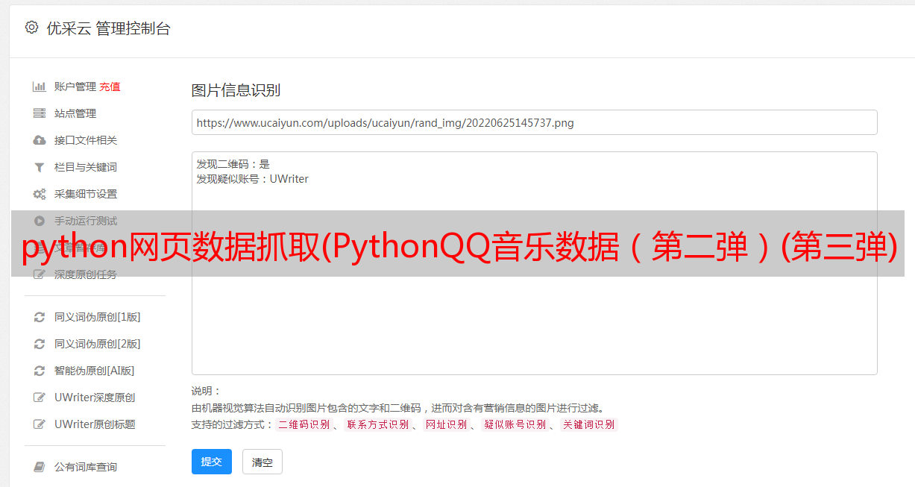Viewport: 915px width, 487px height.
Task: Click the edit icon for UWriter深度原创
Action: point(40,398)
